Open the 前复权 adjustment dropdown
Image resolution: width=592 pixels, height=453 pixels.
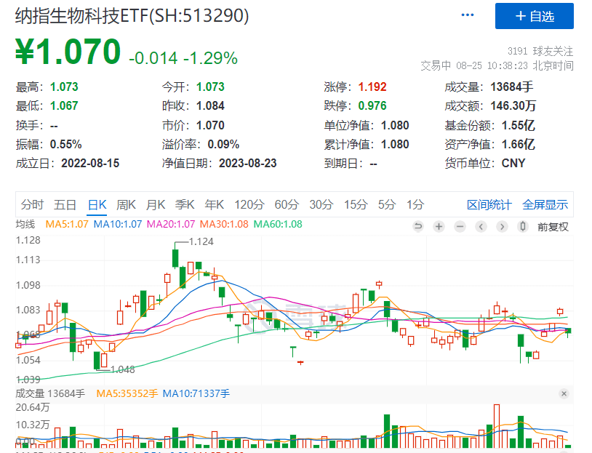click(x=553, y=226)
